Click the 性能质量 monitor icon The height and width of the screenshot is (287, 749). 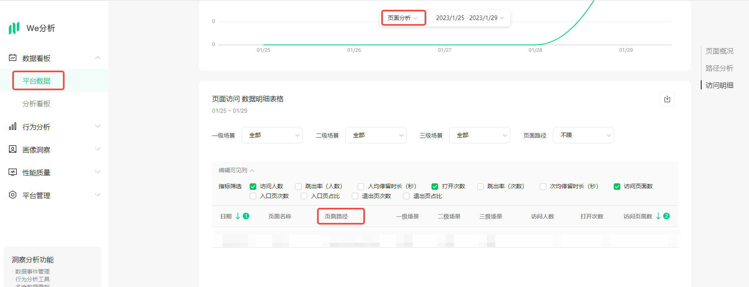coord(13,172)
